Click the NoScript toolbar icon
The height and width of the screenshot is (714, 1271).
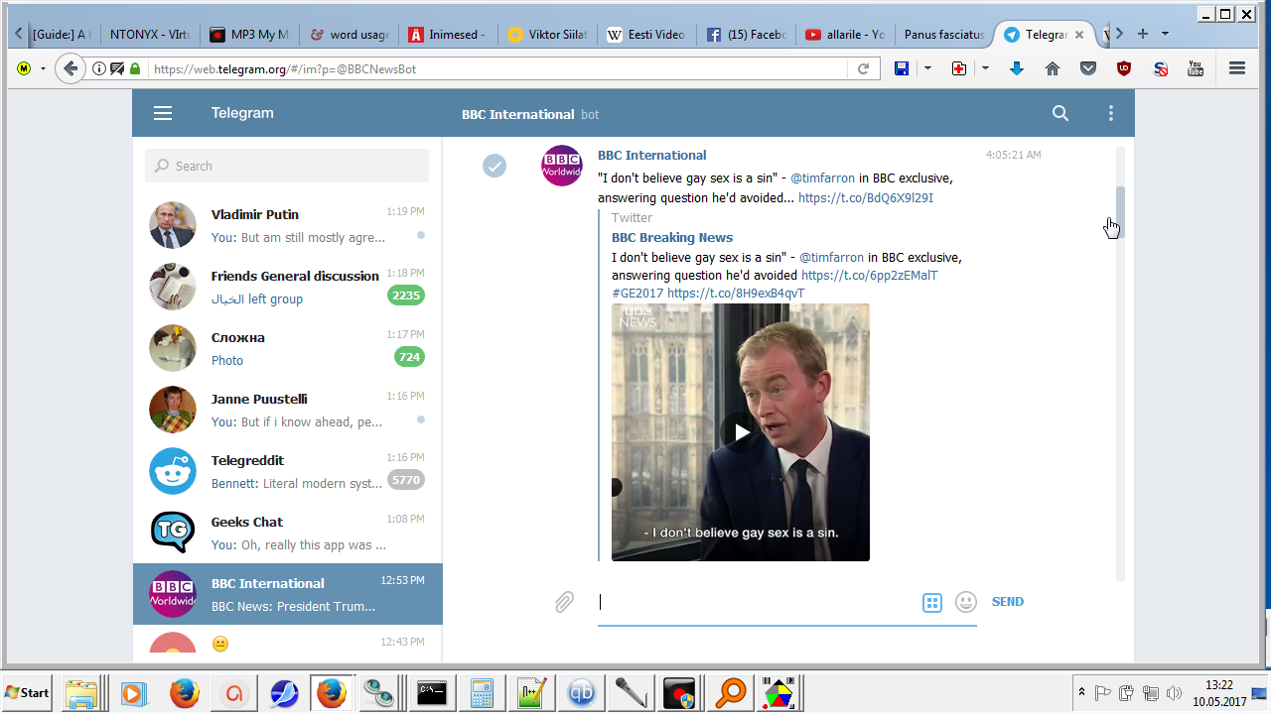(1160, 68)
